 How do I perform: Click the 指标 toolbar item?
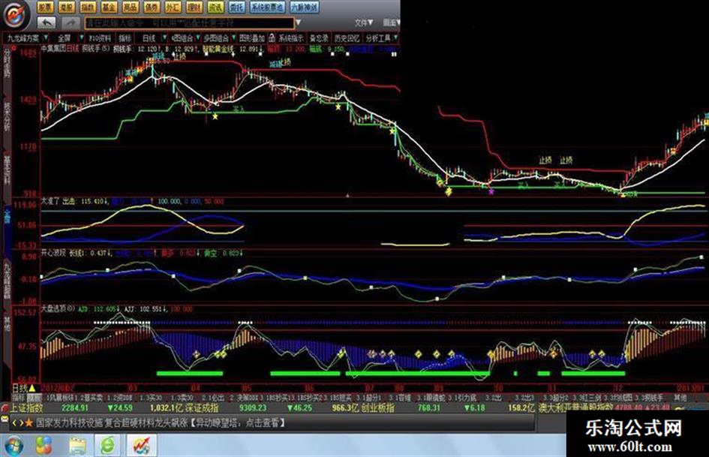[125, 38]
